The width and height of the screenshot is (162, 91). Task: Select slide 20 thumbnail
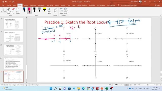[x=13, y=50]
